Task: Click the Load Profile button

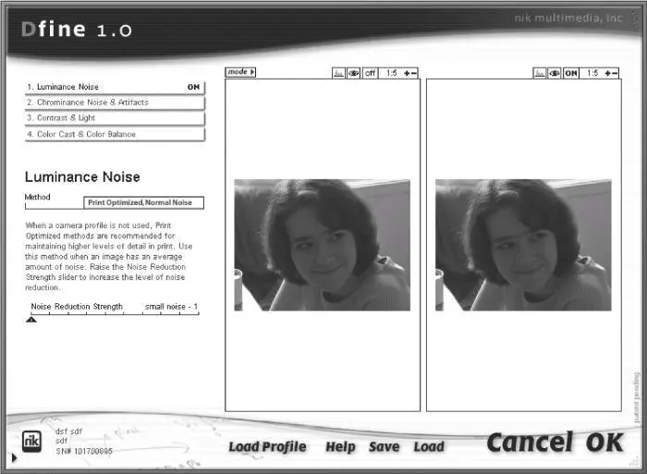Action: pyautogui.click(x=267, y=447)
